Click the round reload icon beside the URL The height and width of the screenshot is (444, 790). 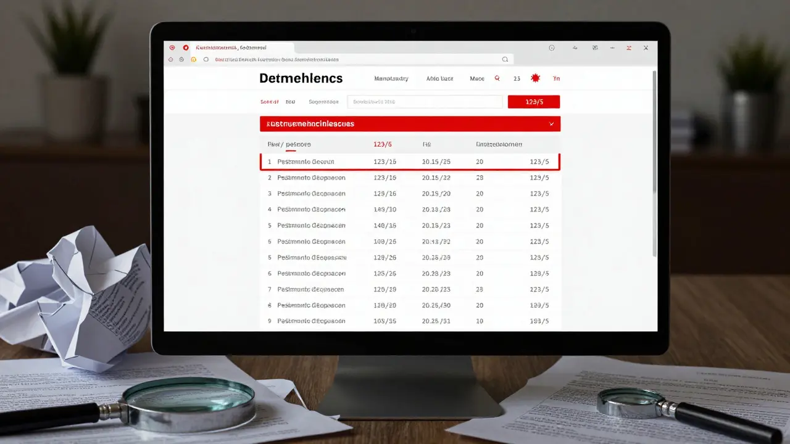pos(206,60)
